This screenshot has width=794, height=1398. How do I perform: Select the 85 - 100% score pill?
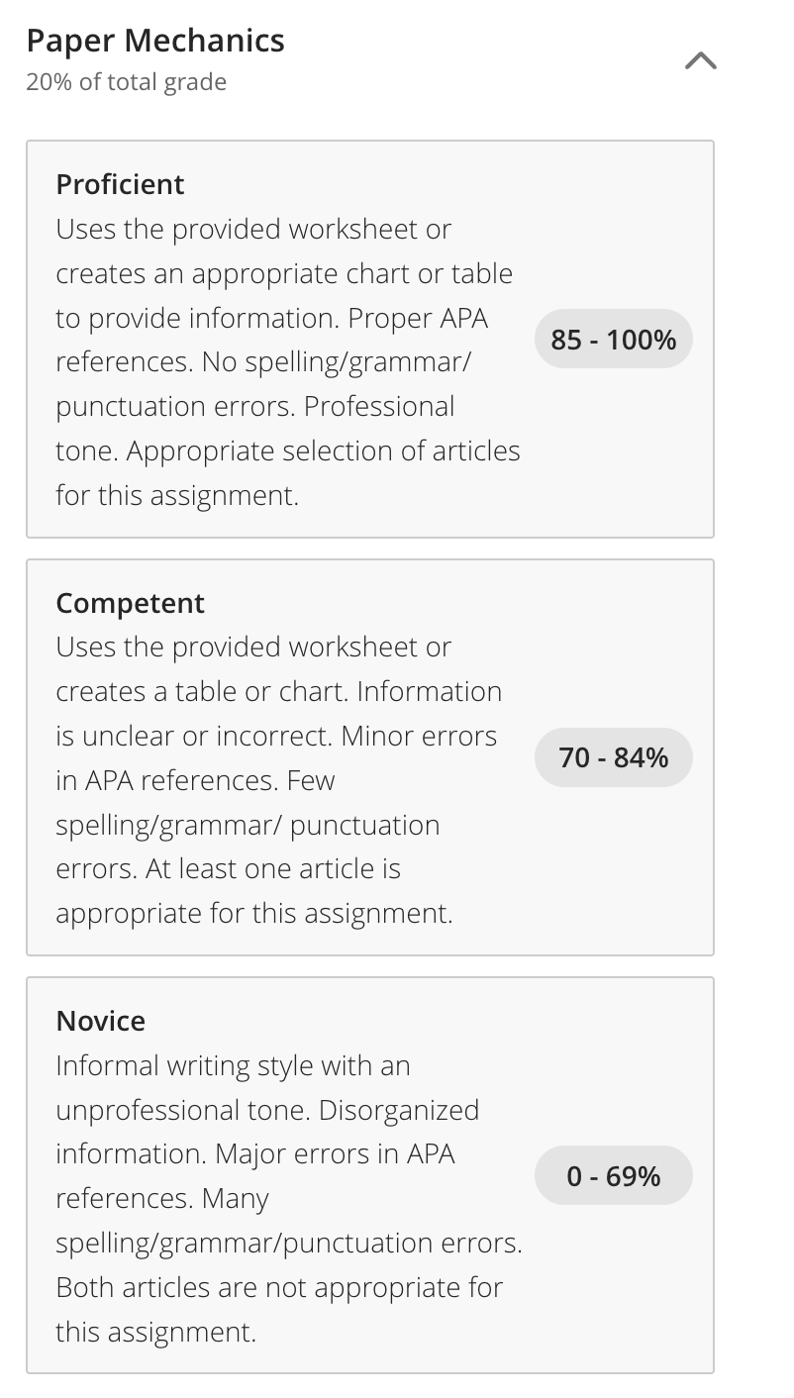[614, 340]
